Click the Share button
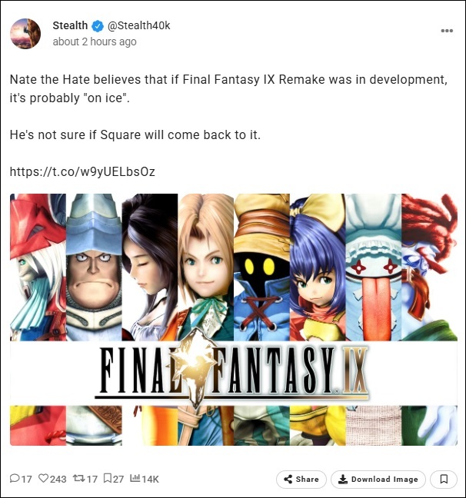The image size is (466, 498). (x=301, y=480)
